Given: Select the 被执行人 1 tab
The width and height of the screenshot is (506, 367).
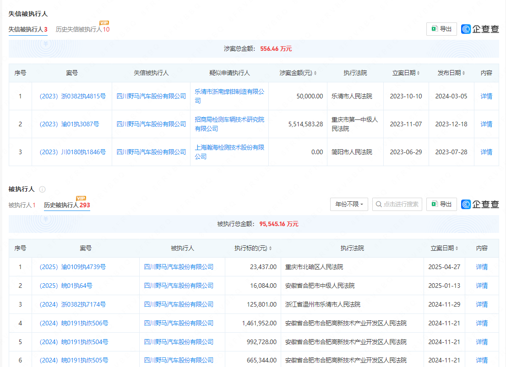Looking at the screenshot, I should tap(22, 205).
